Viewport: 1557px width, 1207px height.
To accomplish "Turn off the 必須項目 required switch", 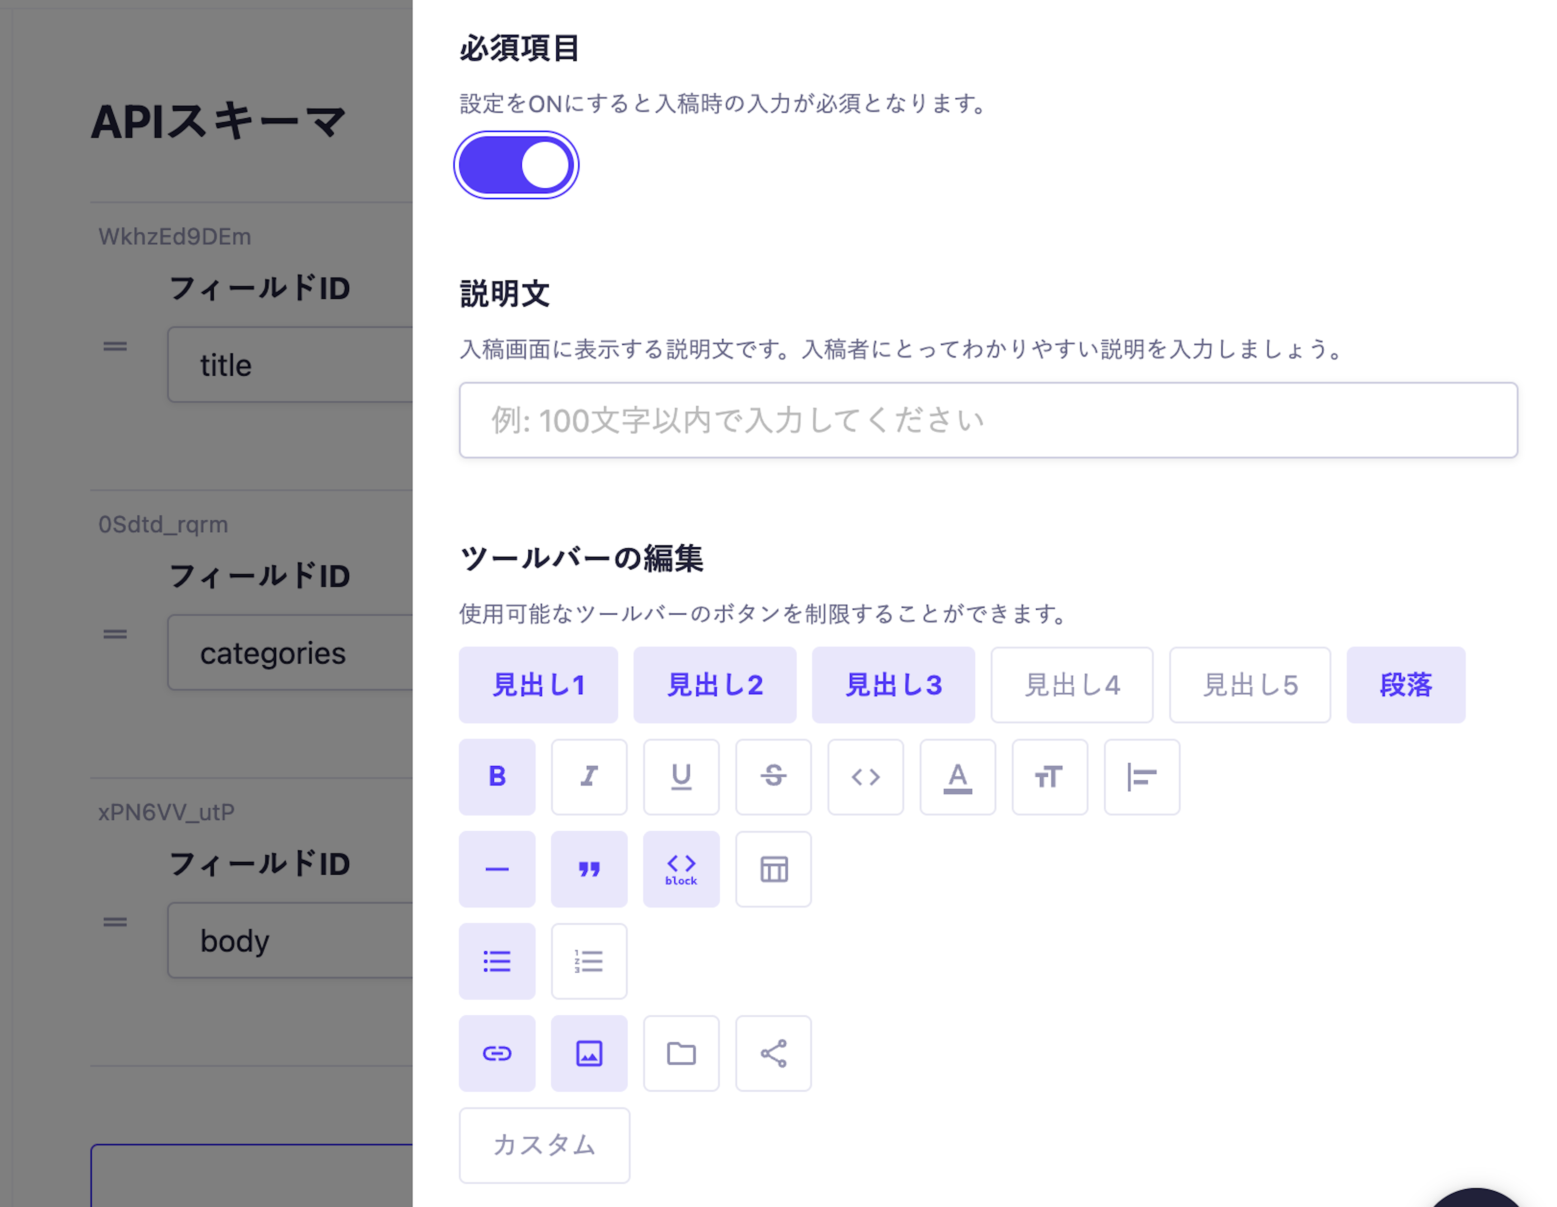I will pyautogui.click(x=516, y=165).
